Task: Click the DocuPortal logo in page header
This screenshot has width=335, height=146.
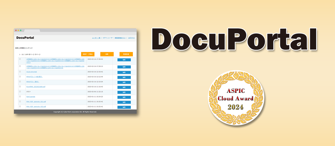Action: pos(25,38)
